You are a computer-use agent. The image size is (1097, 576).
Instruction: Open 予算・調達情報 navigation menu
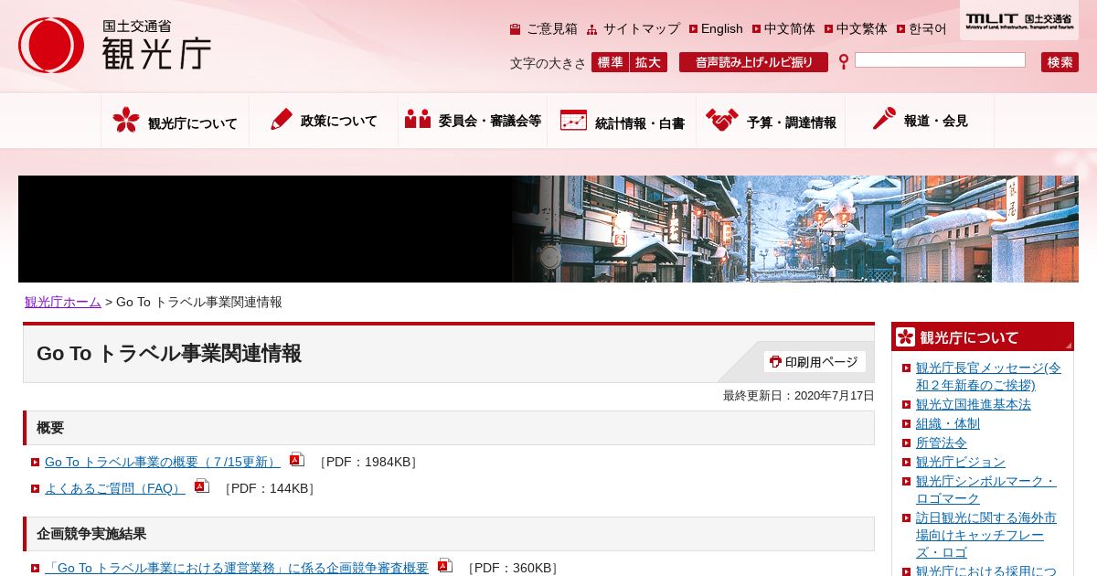[x=771, y=120]
